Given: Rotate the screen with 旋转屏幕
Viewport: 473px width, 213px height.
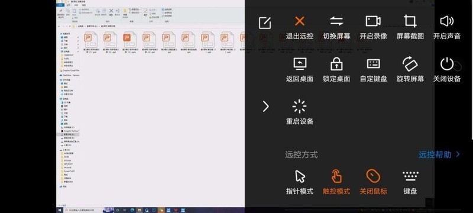Looking at the screenshot, I should tap(410, 70).
